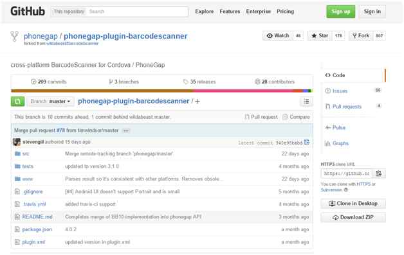Fork this repository
Image resolution: width=404 pixels, height=255 pixels.
coord(361,35)
